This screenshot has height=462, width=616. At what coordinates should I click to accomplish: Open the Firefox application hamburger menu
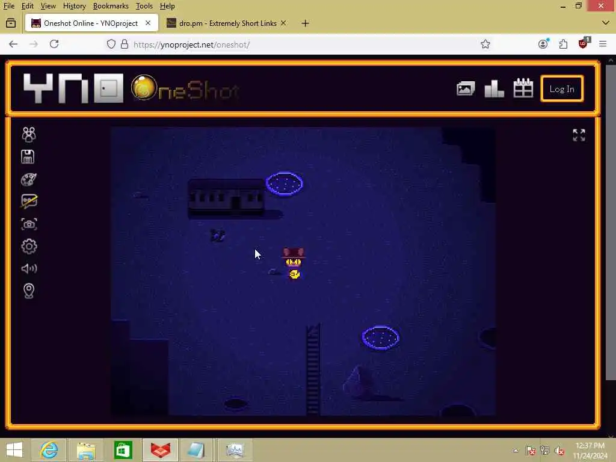pos(603,44)
